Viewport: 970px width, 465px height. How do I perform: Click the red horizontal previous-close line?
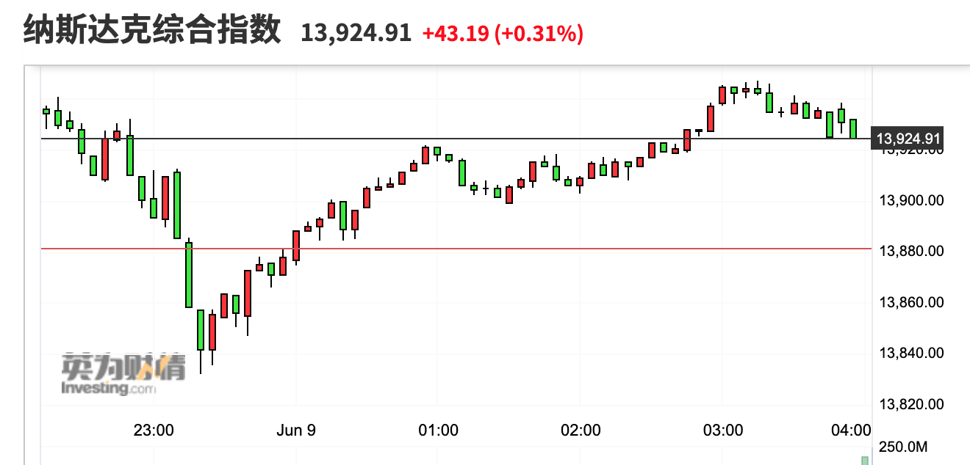click(x=514, y=249)
